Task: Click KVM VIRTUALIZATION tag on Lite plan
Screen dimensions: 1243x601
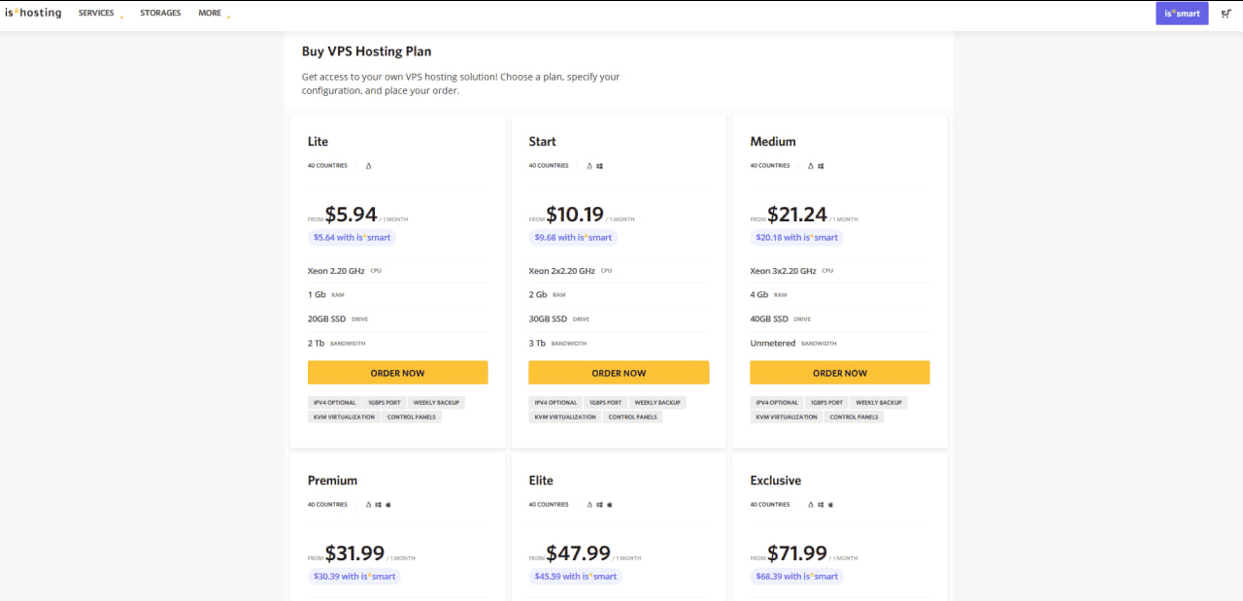Action: [x=344, y=417]
